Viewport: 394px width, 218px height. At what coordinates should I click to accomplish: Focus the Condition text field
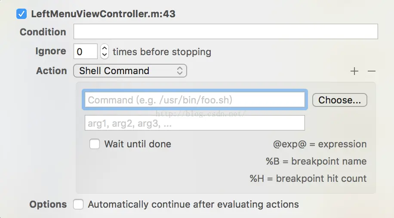point(225,32)
